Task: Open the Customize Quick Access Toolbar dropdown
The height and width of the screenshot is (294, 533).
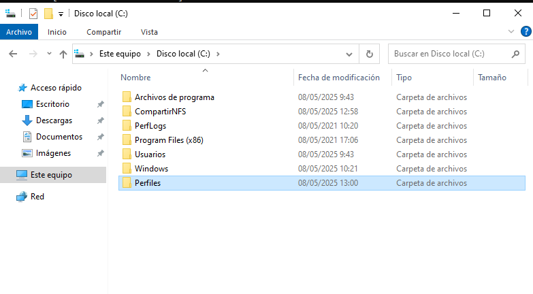Action: (61, 14)
